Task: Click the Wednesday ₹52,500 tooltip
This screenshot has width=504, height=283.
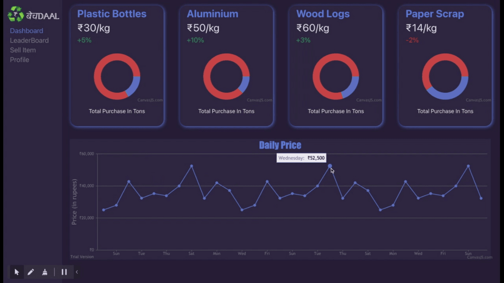Action: tap(301, 158)
